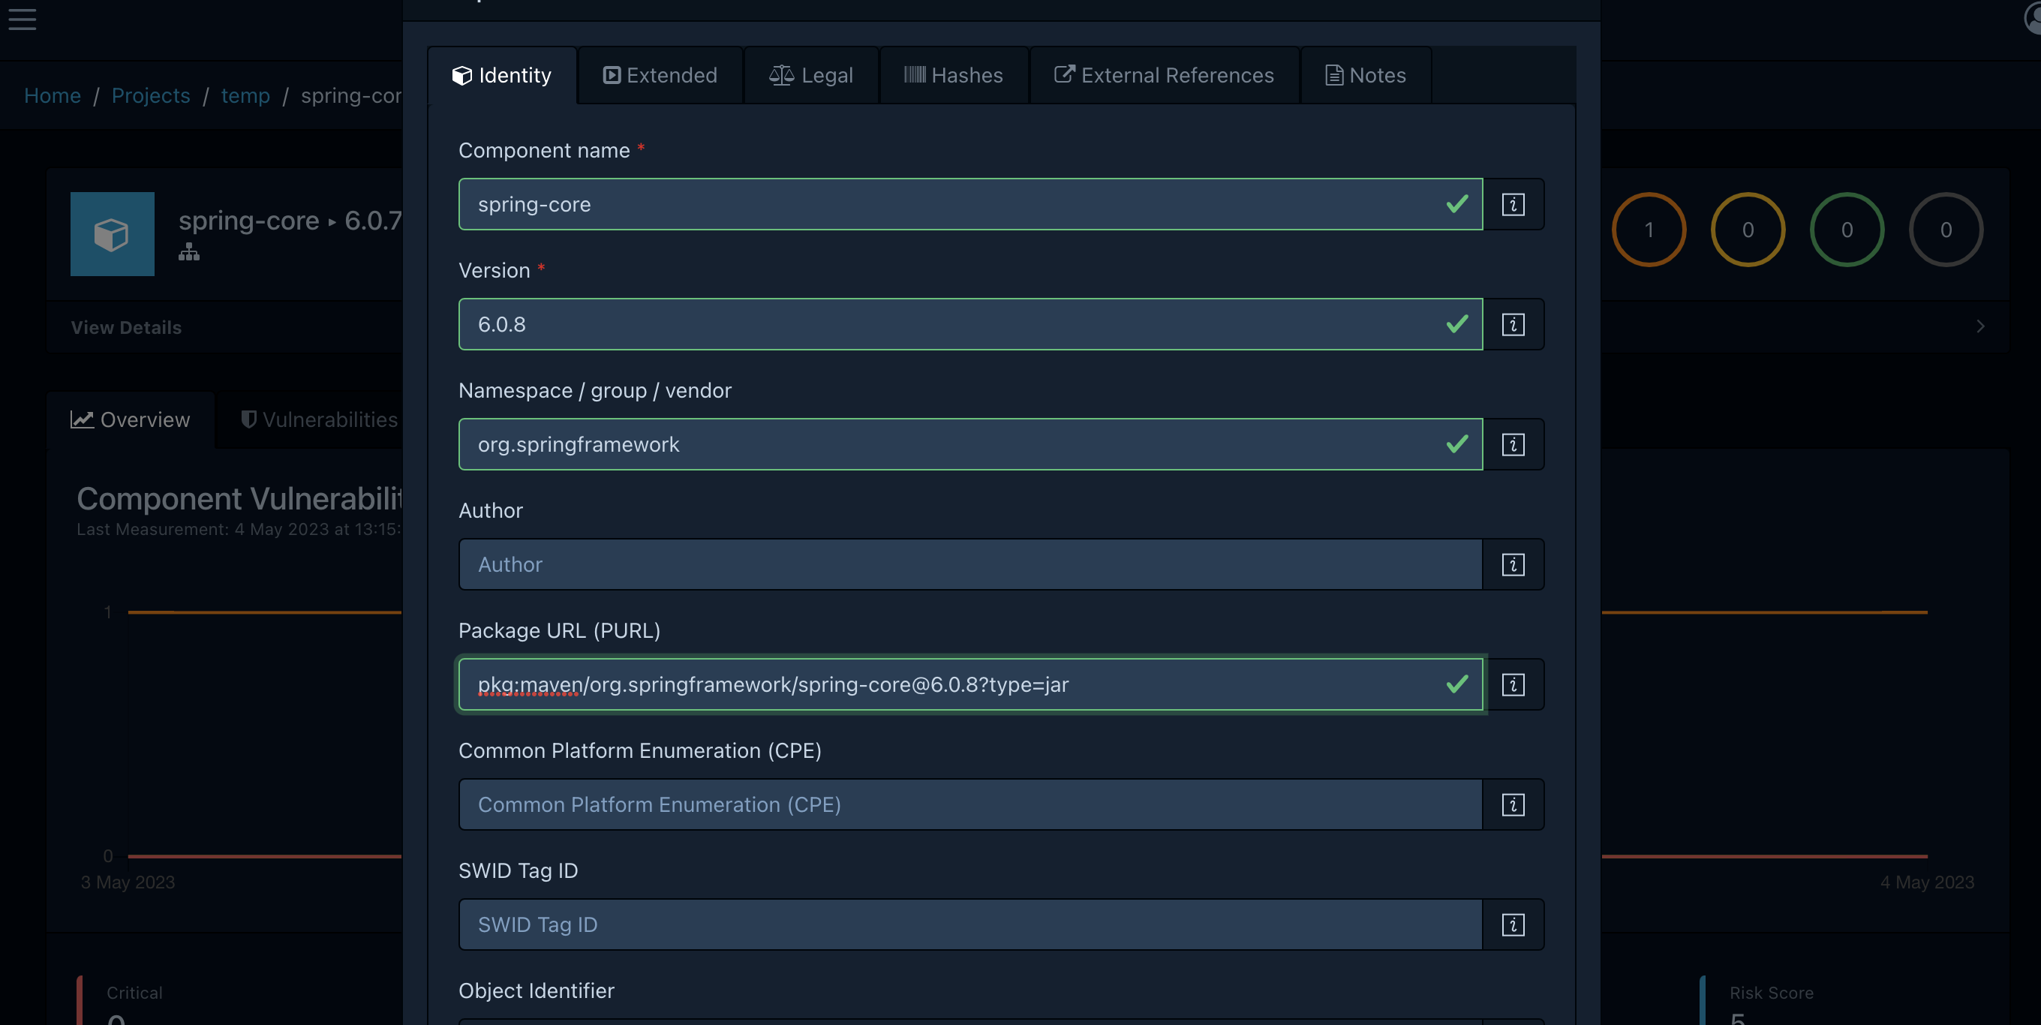This screenshot has height=1025, width=2041.
Task: Click the Common Platform Enumeration input field
Action: (x=970, y=805)
